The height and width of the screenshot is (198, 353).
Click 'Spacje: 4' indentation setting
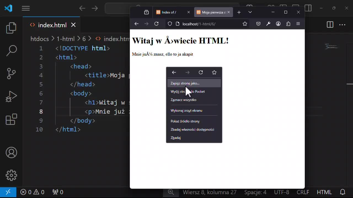point(255,192)
